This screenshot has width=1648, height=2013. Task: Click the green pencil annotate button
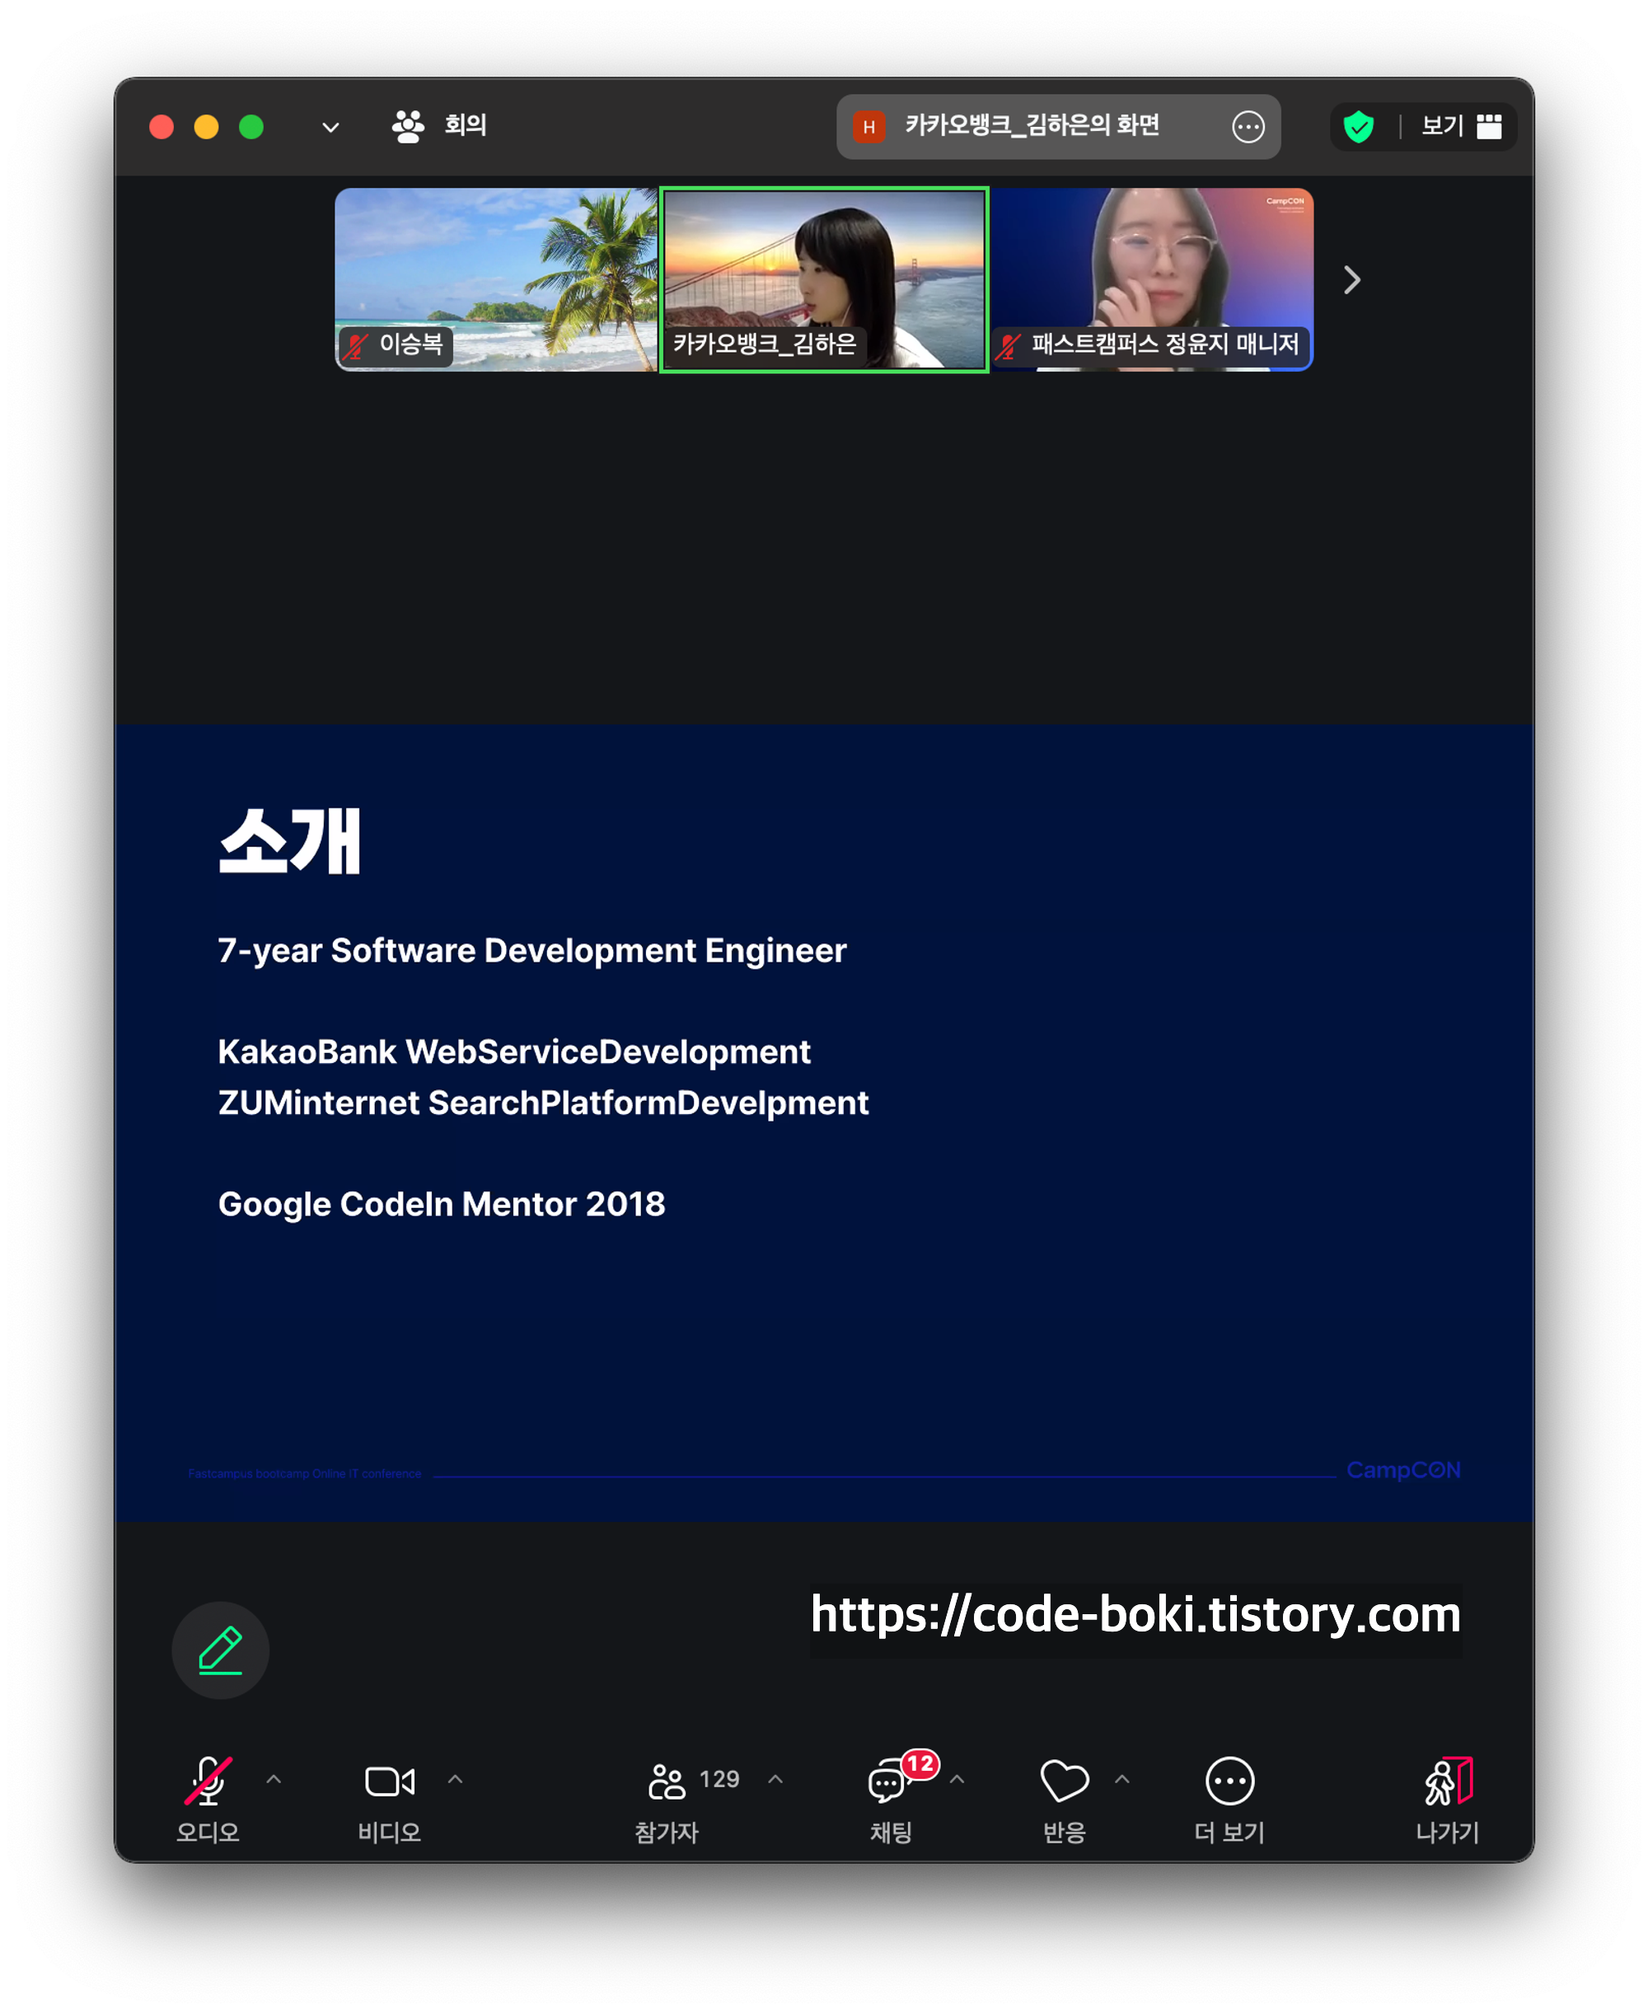coord(220,1650)
